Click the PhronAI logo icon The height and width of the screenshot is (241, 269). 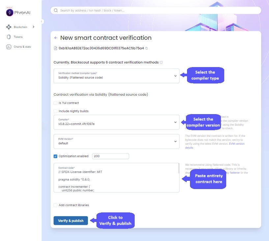10,12
